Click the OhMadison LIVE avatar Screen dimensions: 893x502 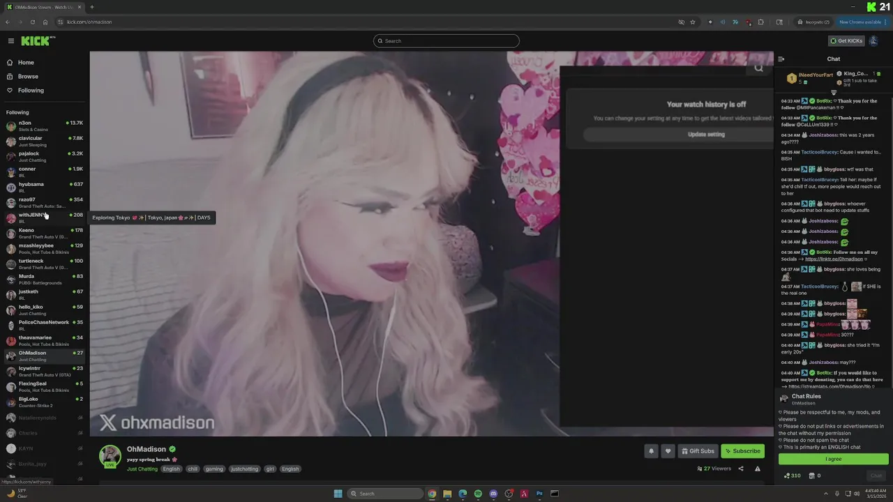click(110, 456)
